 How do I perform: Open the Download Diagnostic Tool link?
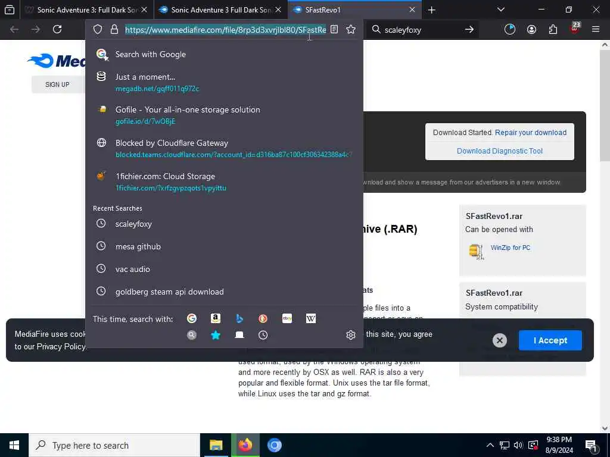click(500, 151)
